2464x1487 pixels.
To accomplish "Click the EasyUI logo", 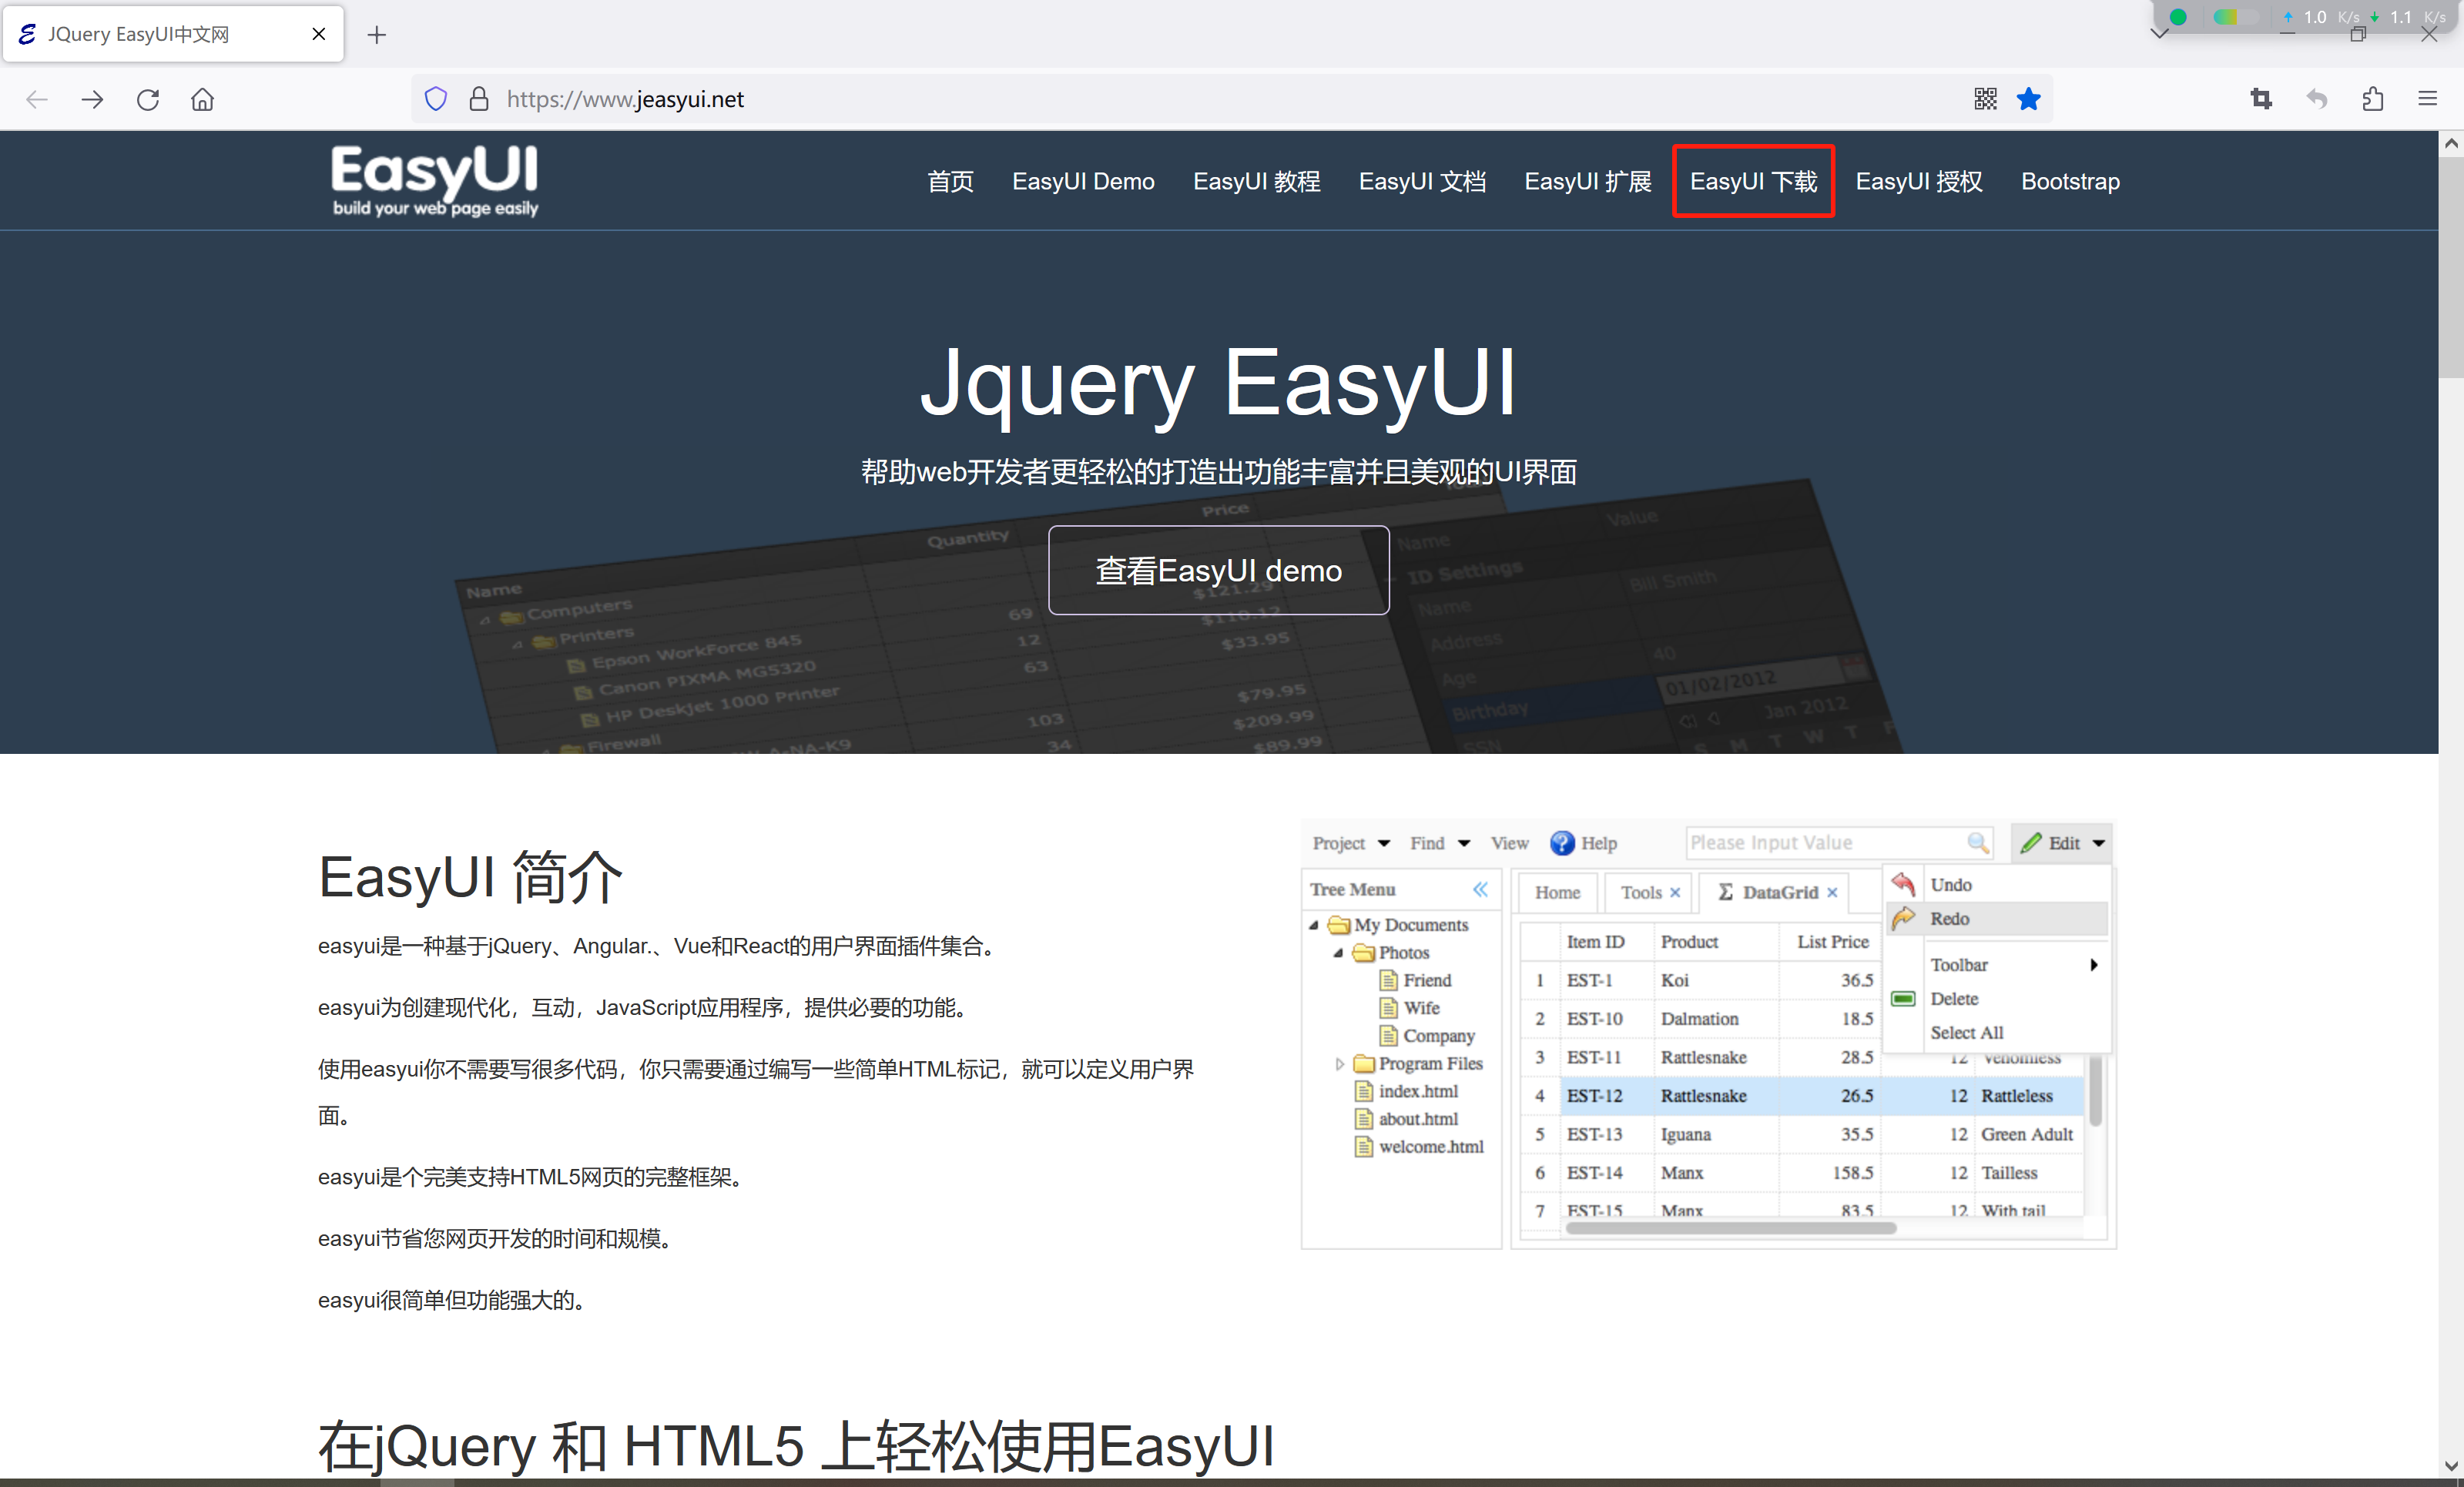I will (x=435, y=181).
